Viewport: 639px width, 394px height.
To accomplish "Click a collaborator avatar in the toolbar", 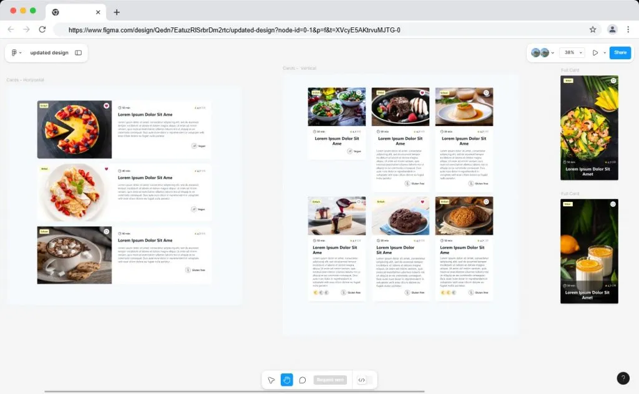I will [537, 52].
